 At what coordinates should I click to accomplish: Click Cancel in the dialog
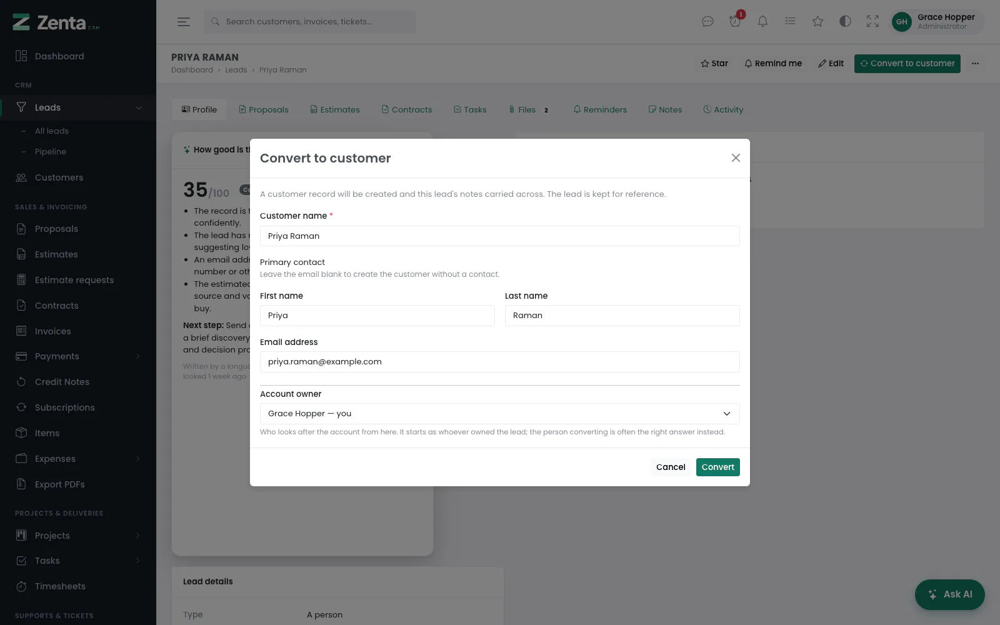(x=671, y=467)
